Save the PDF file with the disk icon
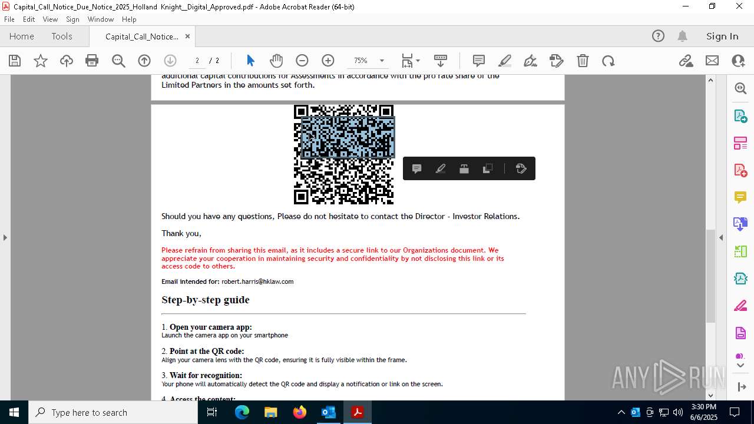The height and width of the screenshot is (424, 754). [x=15, y=61]
